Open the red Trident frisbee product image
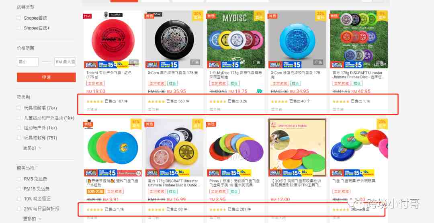The width and height of the screenshot is (434, 223). tap(113, 39)
